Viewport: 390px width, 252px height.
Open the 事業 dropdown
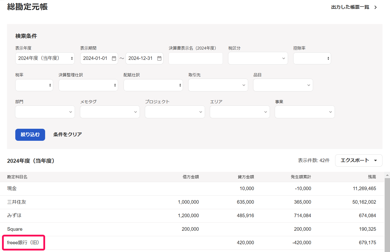305,112
